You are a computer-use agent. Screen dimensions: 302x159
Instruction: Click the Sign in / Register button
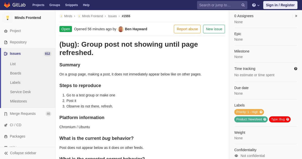[280, 5]
